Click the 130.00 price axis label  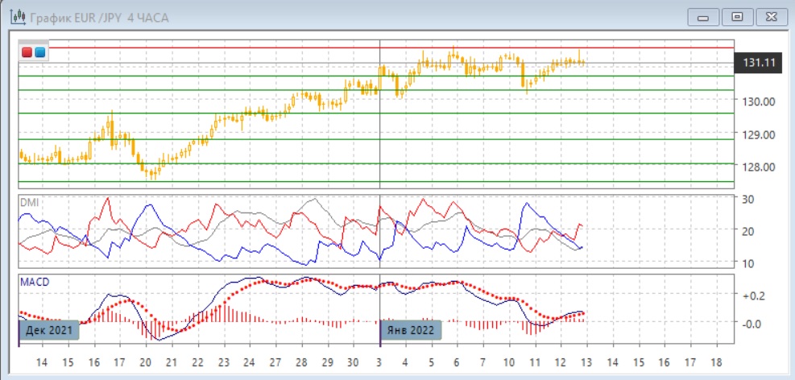[758, 101]
